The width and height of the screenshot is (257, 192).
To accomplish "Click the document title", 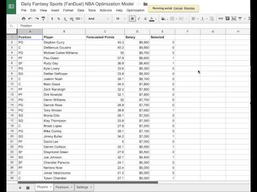I will click(x=77, y=4).
